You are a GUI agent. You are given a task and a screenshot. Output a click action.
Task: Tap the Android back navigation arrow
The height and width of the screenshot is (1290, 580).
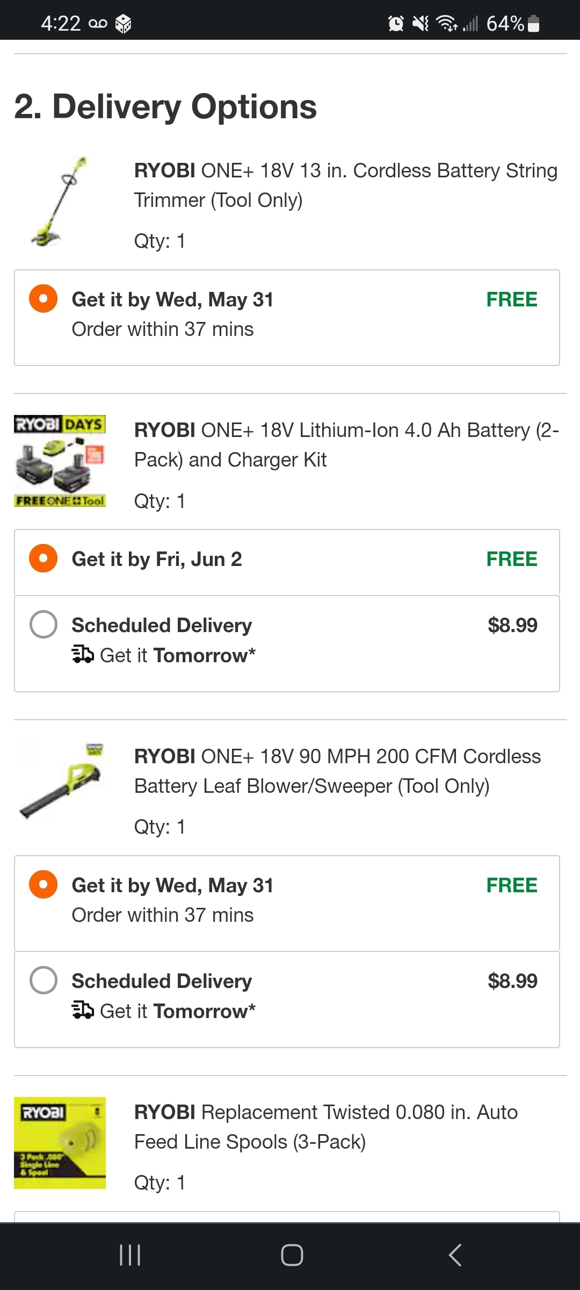(x=455, y=1255)
